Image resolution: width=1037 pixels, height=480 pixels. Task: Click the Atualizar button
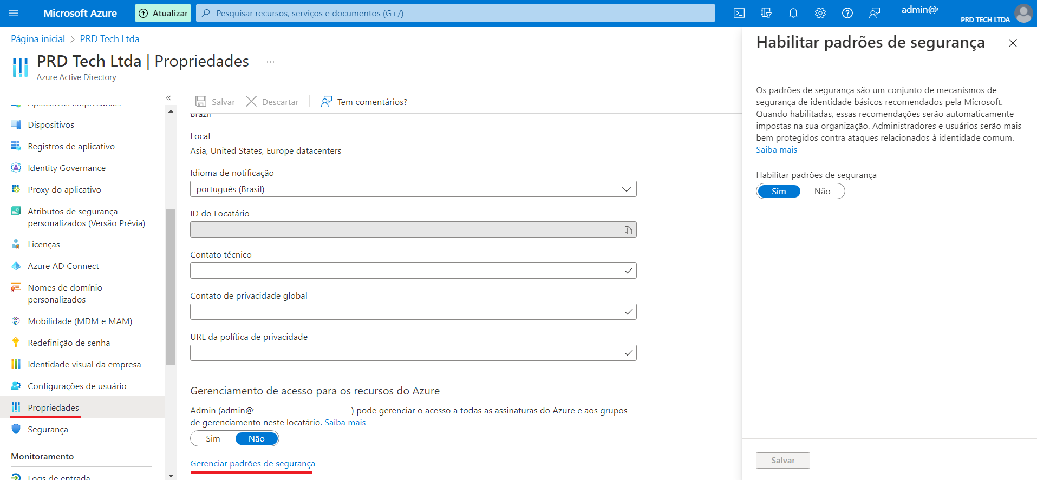click(x=163, y=13)
